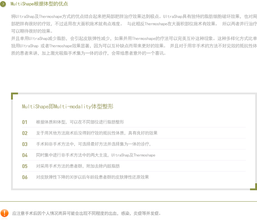Click the green arrow icon beside MultiShape heading
Screen dimensions: 257x220
point(3,4)
